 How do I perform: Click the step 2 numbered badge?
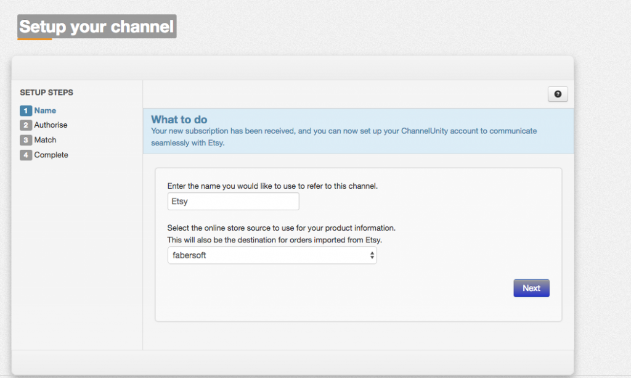click(x=25, y=125)
